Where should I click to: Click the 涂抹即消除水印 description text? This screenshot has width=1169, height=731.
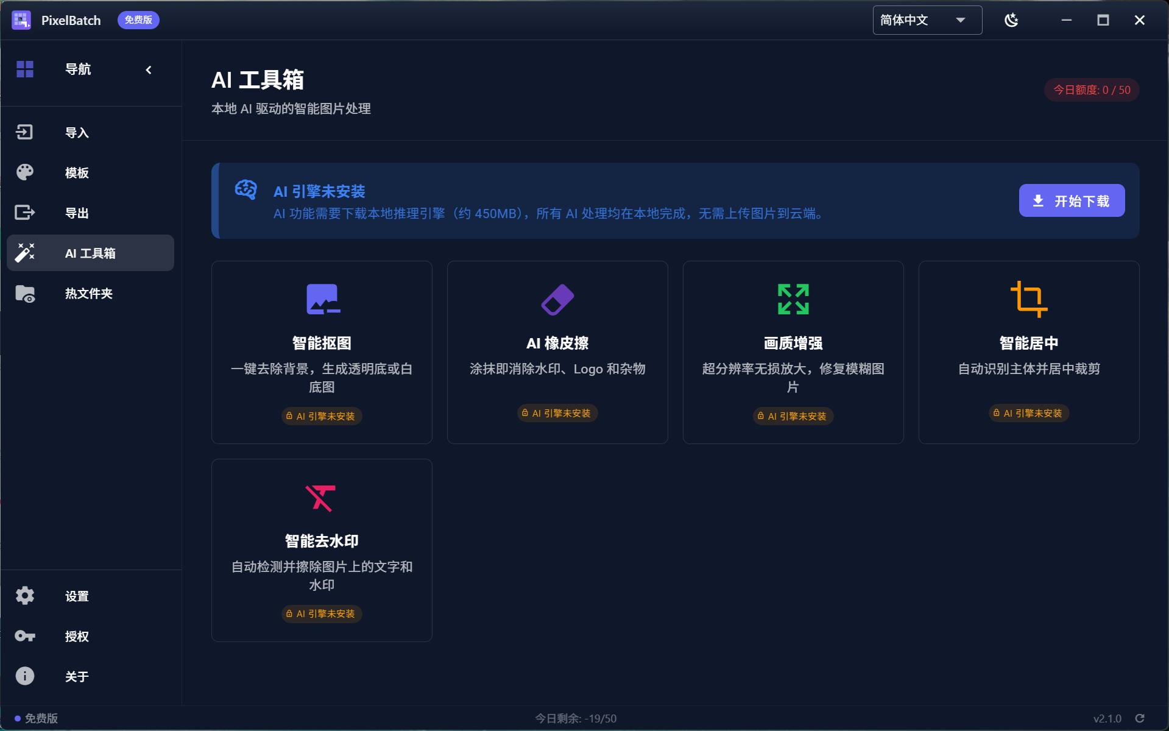[557, 369]
